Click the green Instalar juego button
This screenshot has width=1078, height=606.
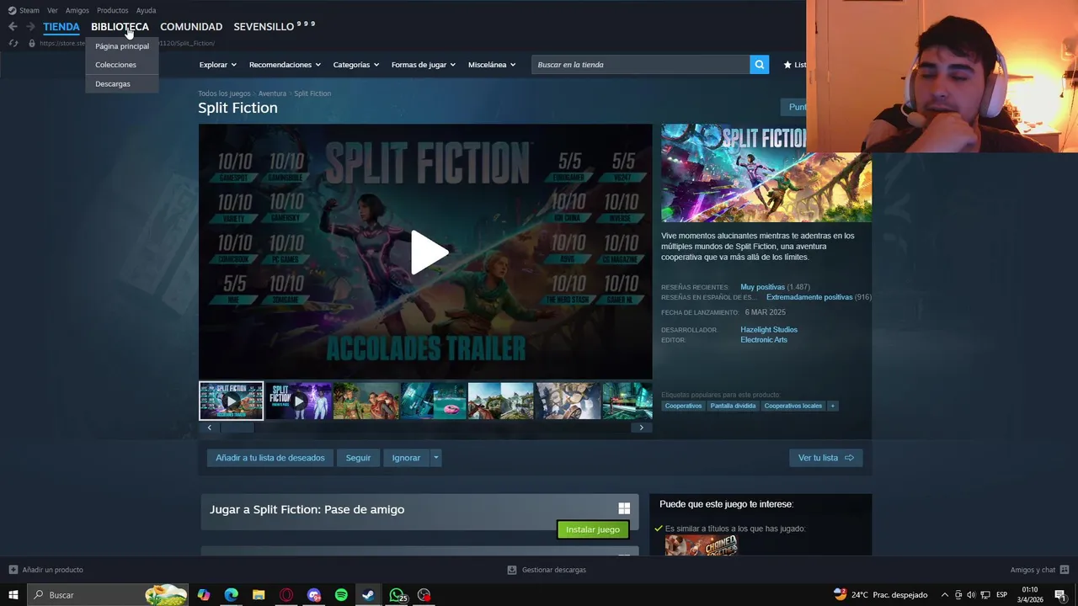(x=593, y=529)
